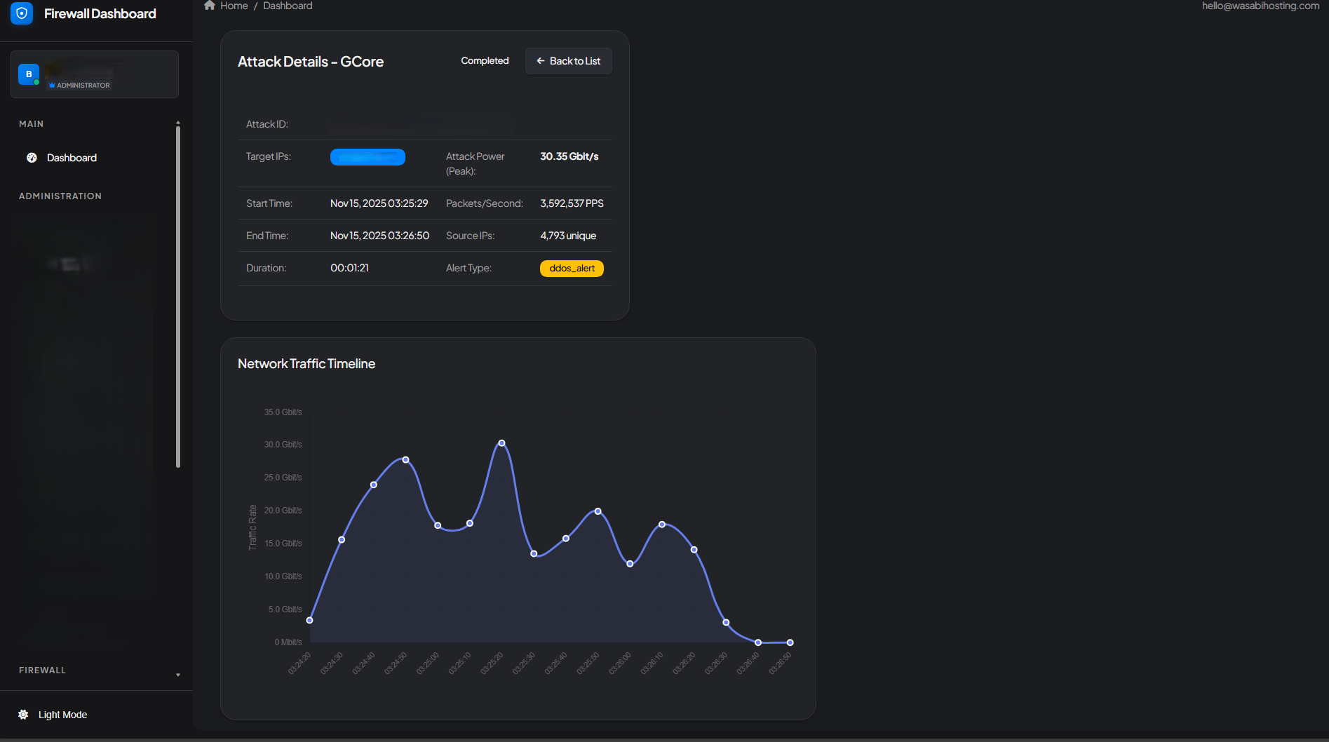Click the Attack ID label

pos(267,124)
